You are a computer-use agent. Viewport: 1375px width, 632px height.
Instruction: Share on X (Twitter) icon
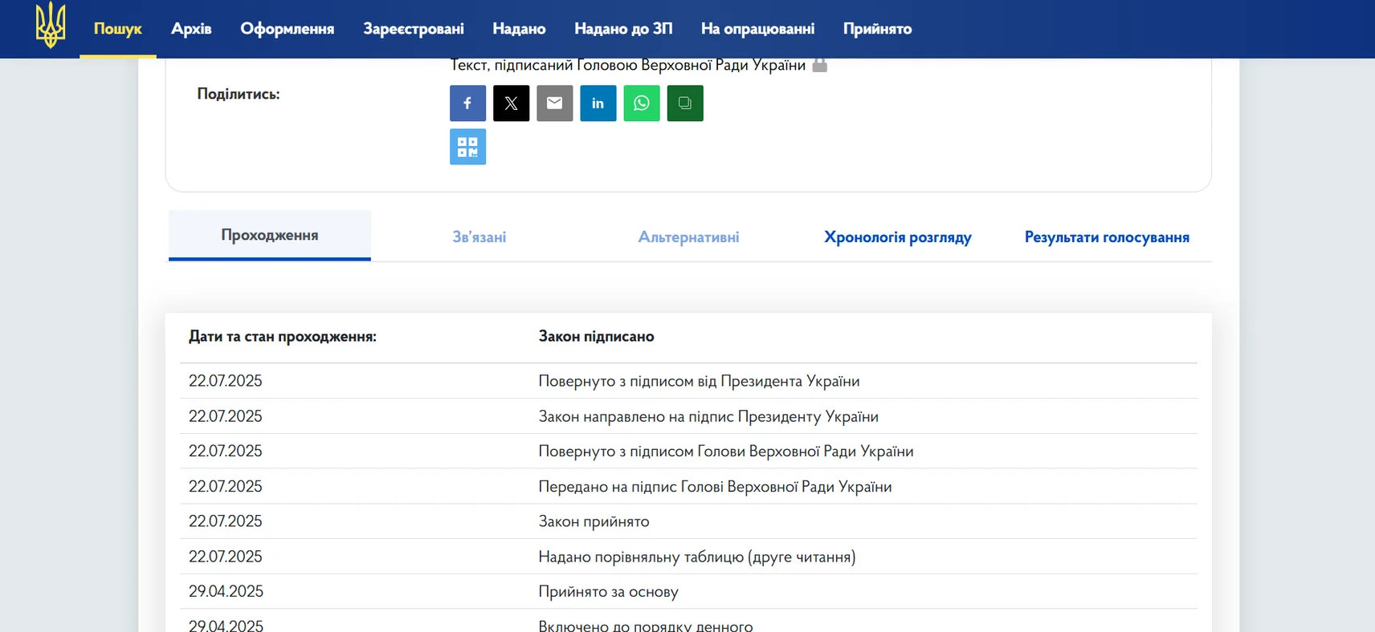pos(511,103)
